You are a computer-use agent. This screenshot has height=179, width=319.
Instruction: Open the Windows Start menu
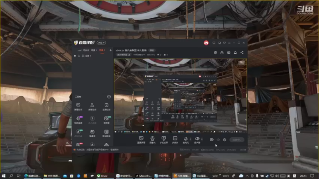pyautogui.click(x=4, y=176)
